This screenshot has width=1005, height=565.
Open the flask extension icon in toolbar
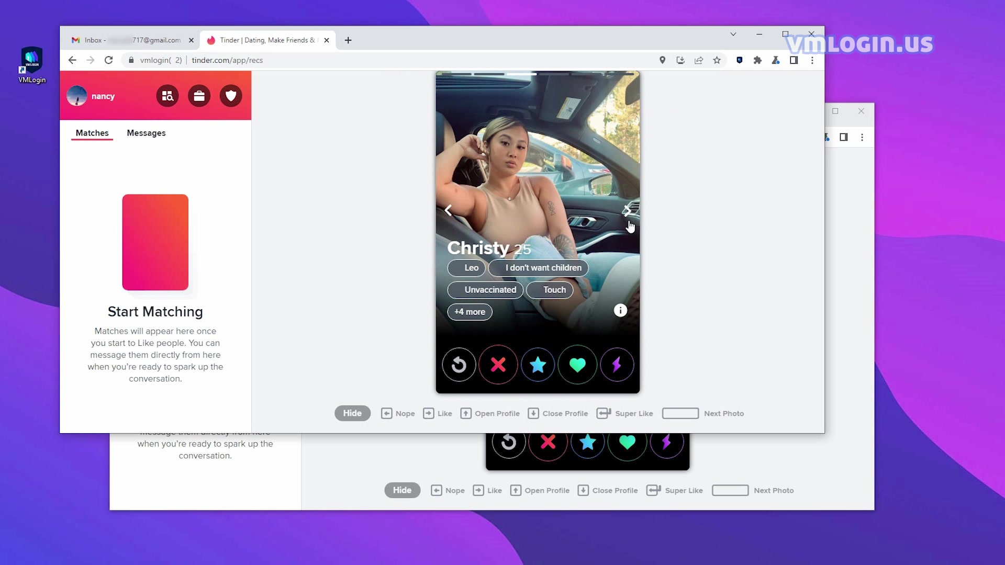[x=776, y=60]
